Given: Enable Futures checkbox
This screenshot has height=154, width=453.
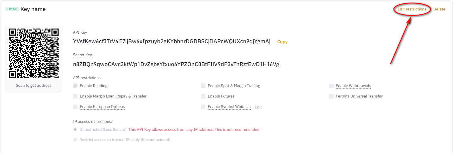Looking at the screenshot, I should tap(203, 96).
